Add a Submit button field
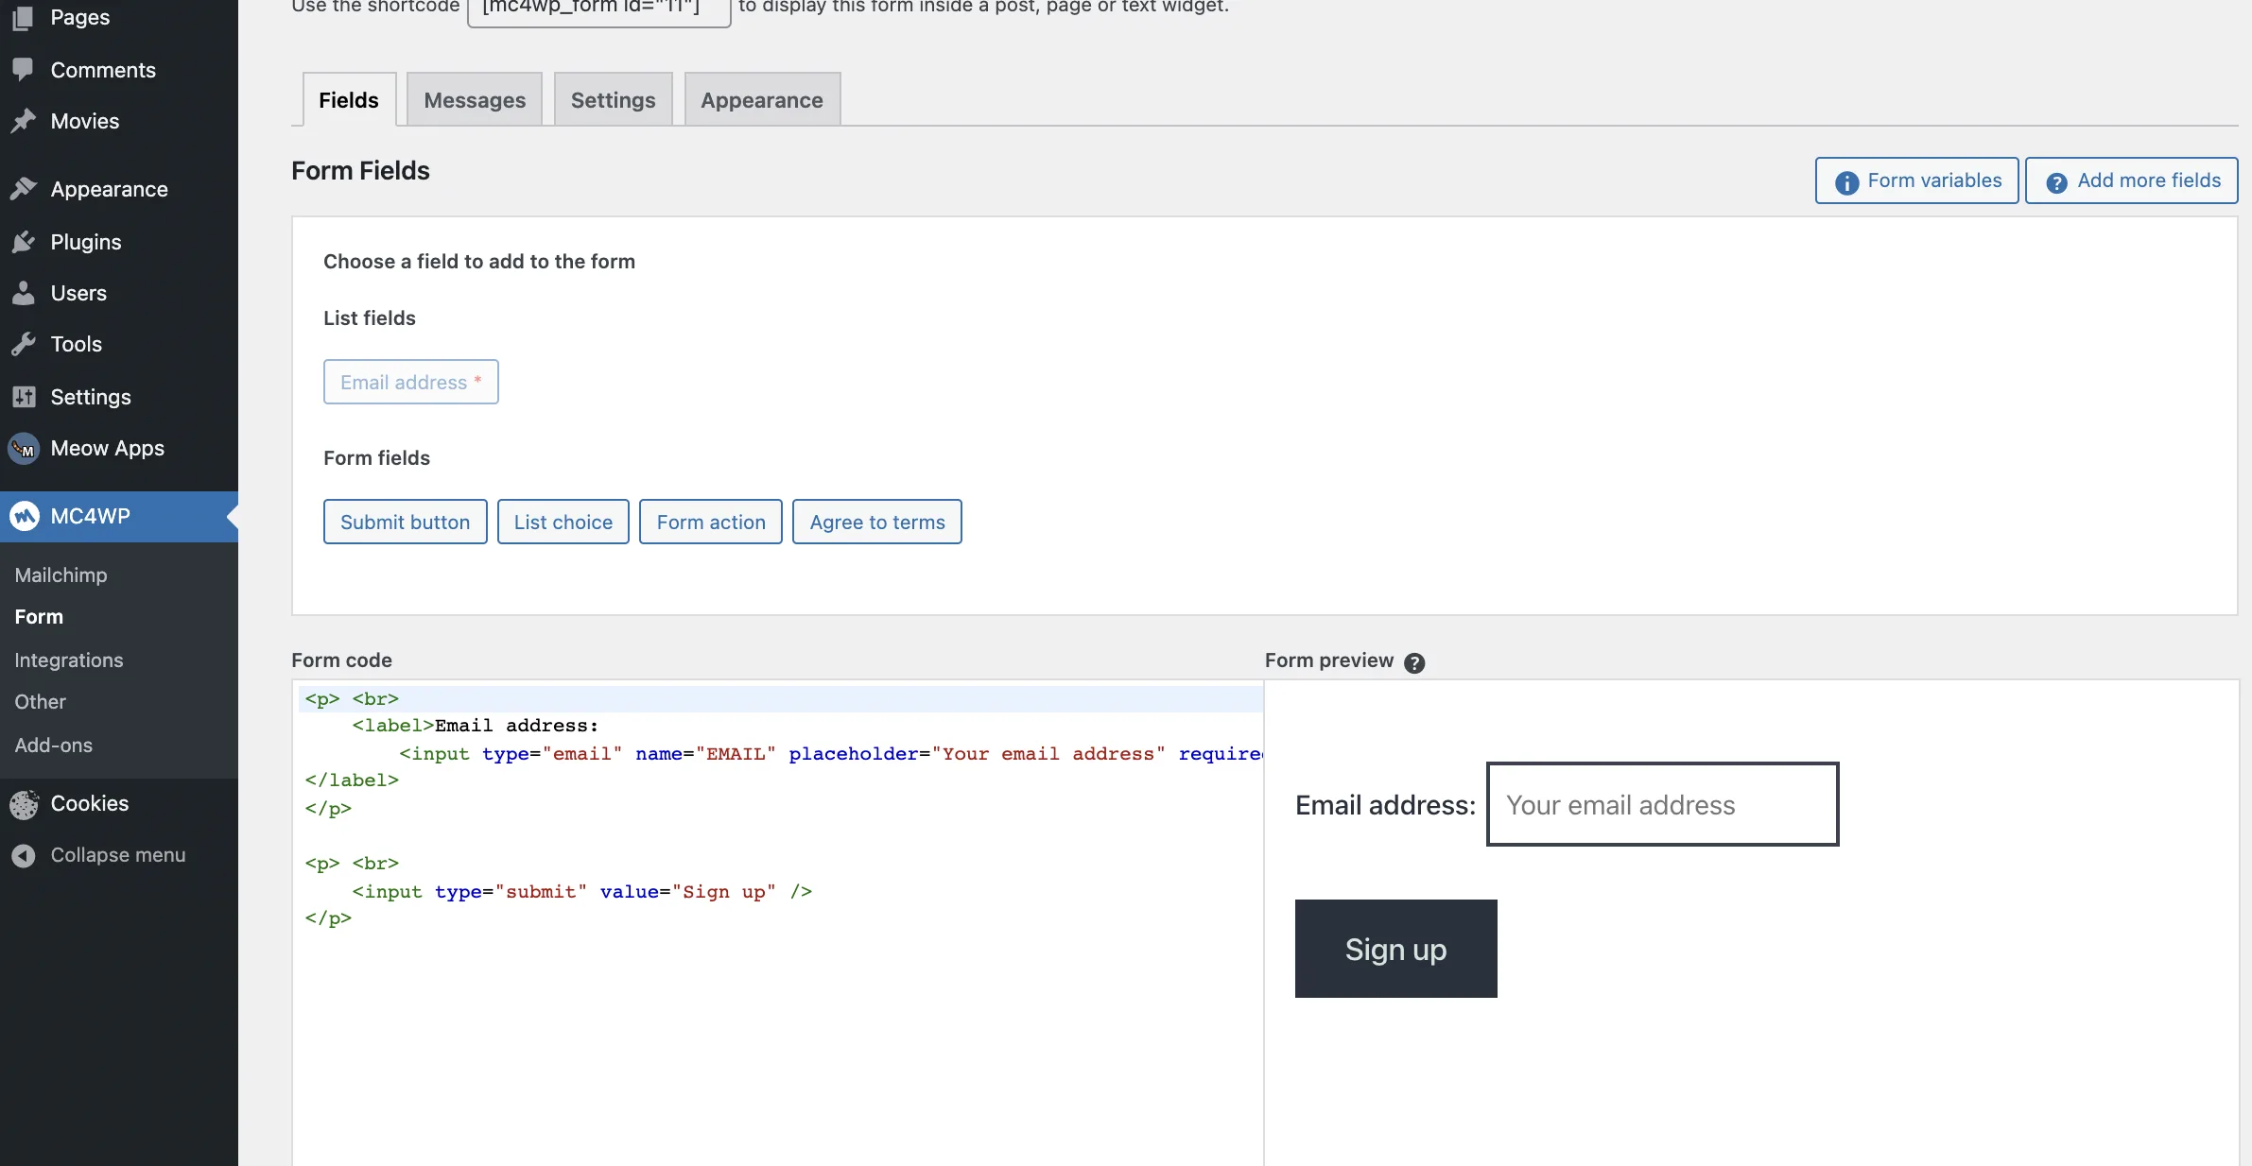This screenshot has width=2252, height=1166. click(405, 522)
